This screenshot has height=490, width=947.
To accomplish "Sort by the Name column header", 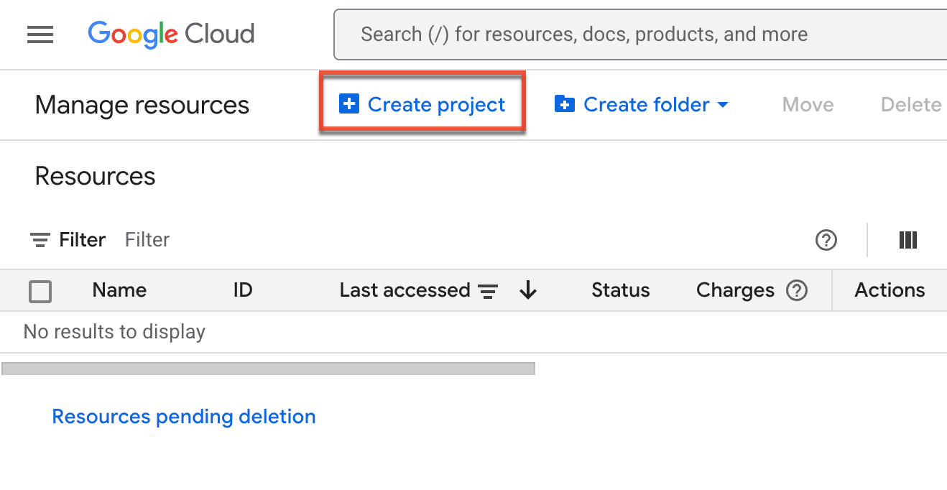I will [119, 290].
